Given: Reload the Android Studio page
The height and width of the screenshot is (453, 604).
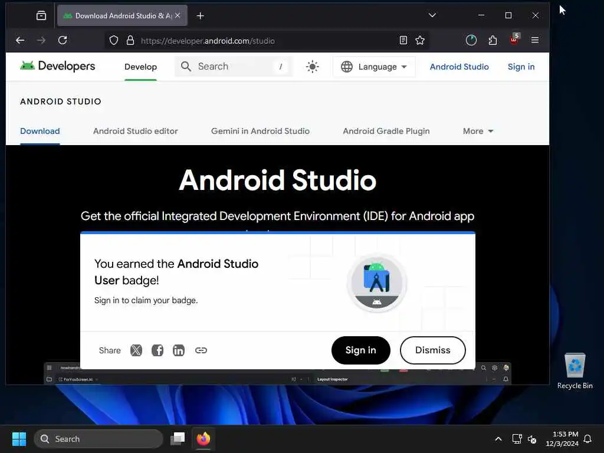Looking at the screenshot, I should tap(63, 40).
